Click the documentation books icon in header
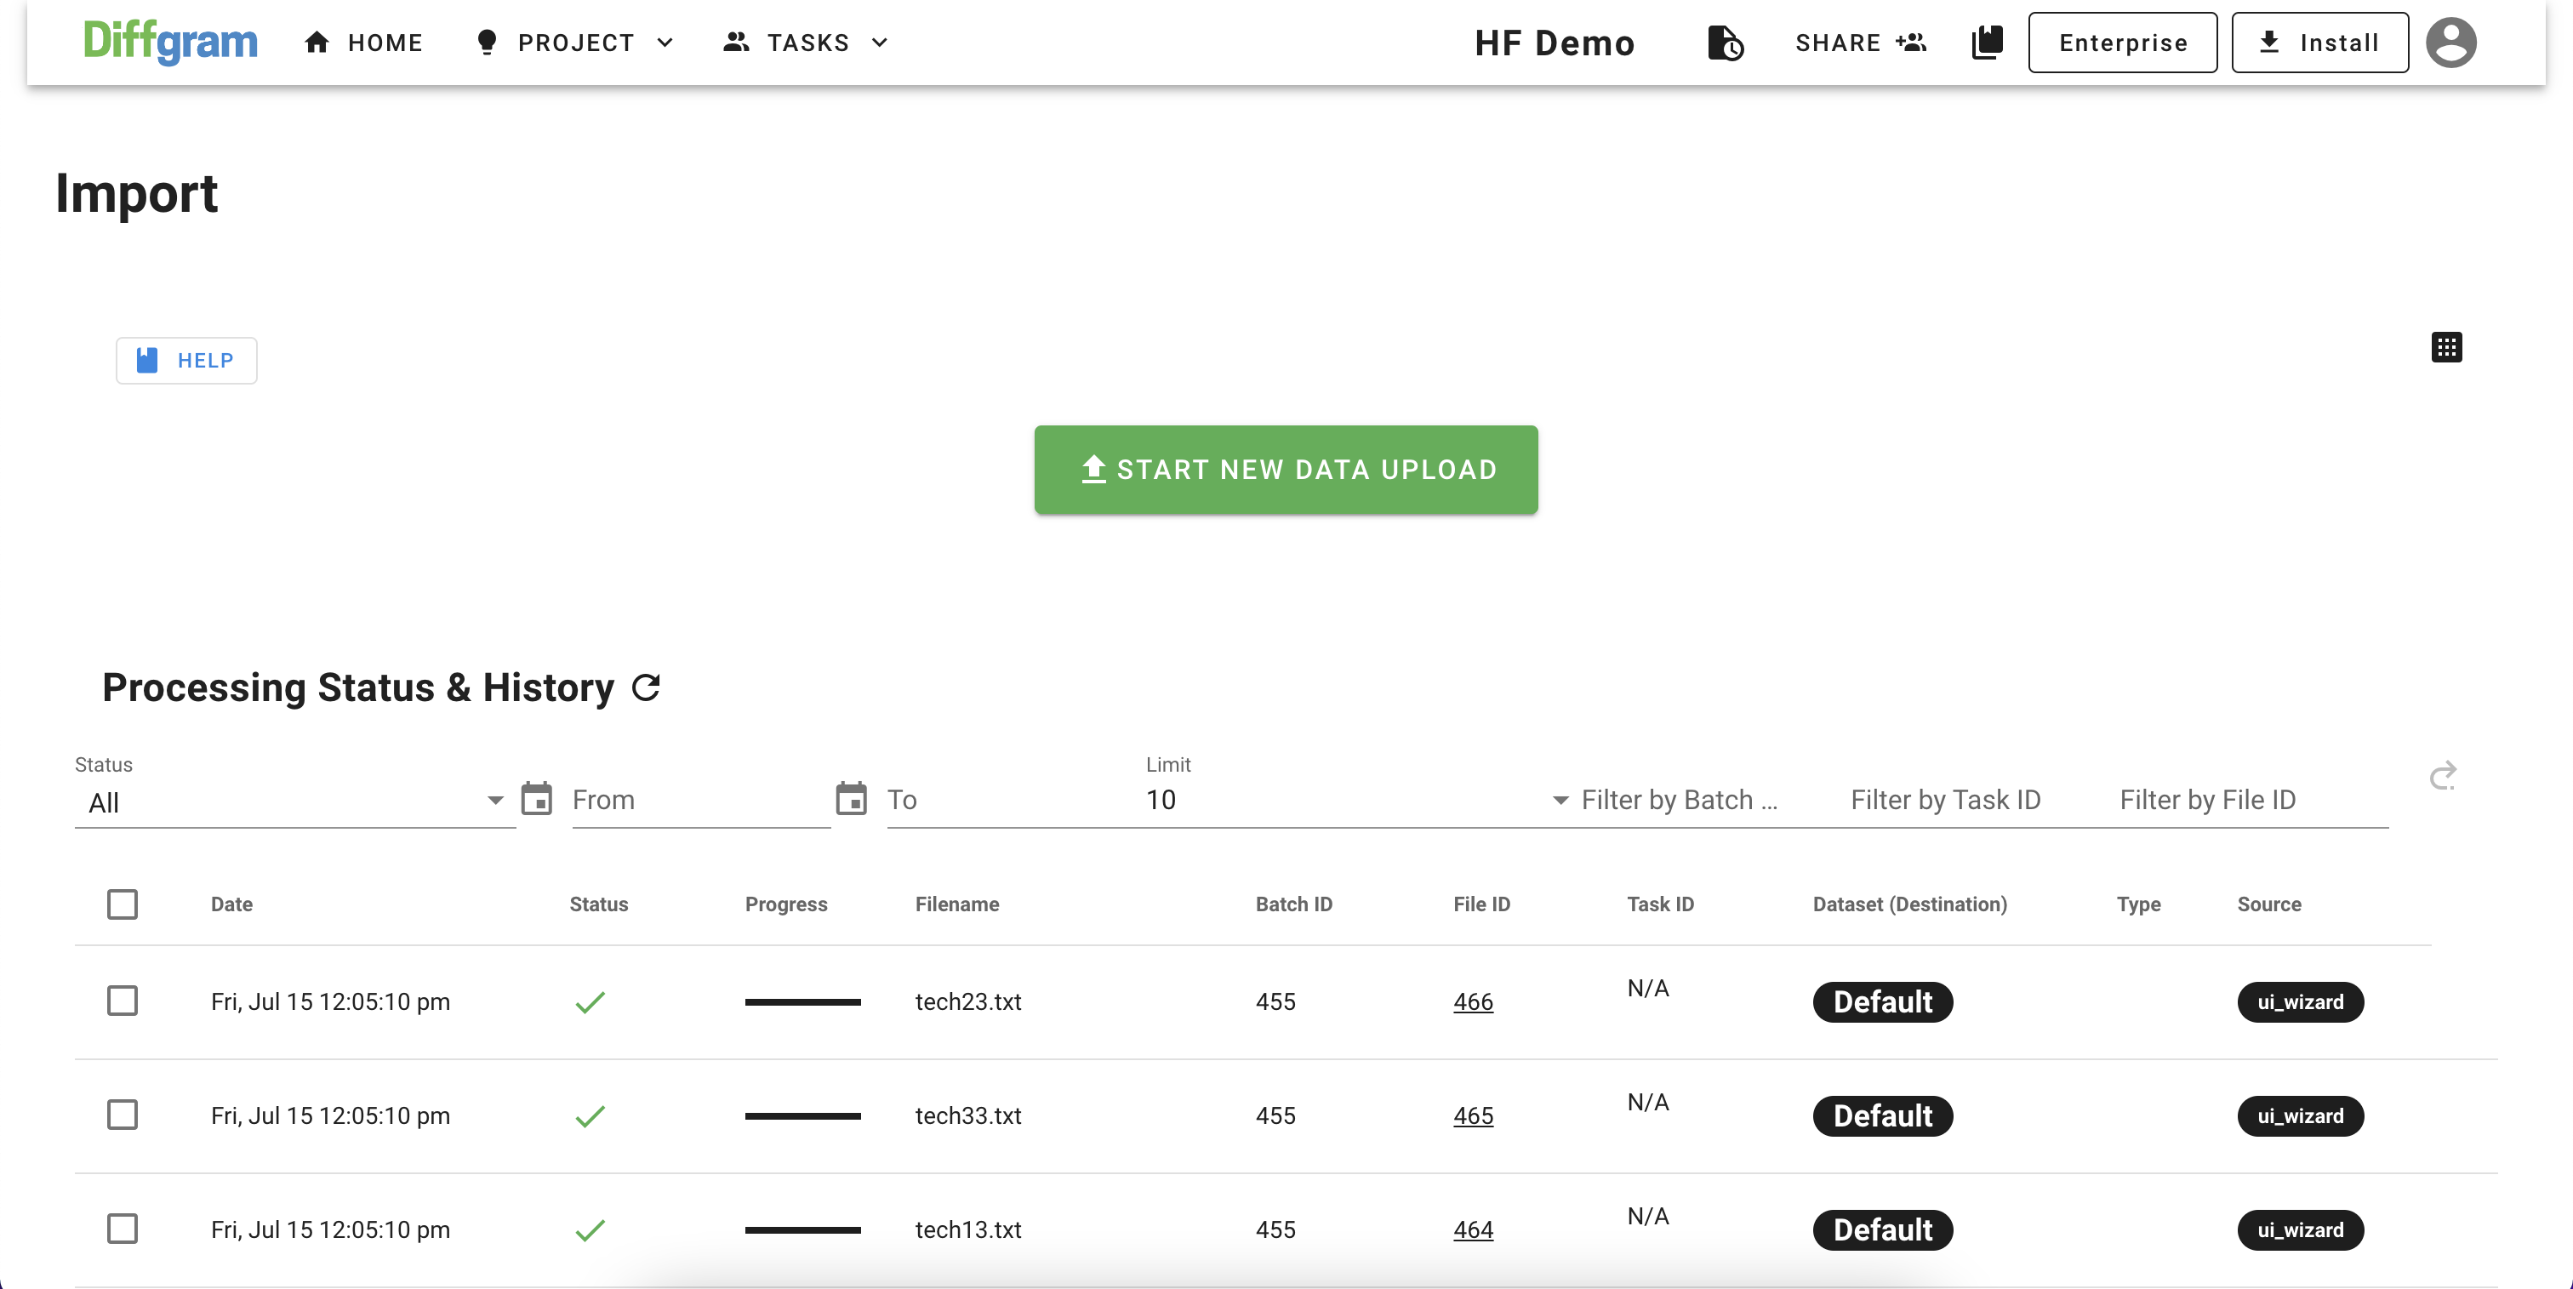The width and height of the screenshot is (2573, 1289). coord(1987,42)
